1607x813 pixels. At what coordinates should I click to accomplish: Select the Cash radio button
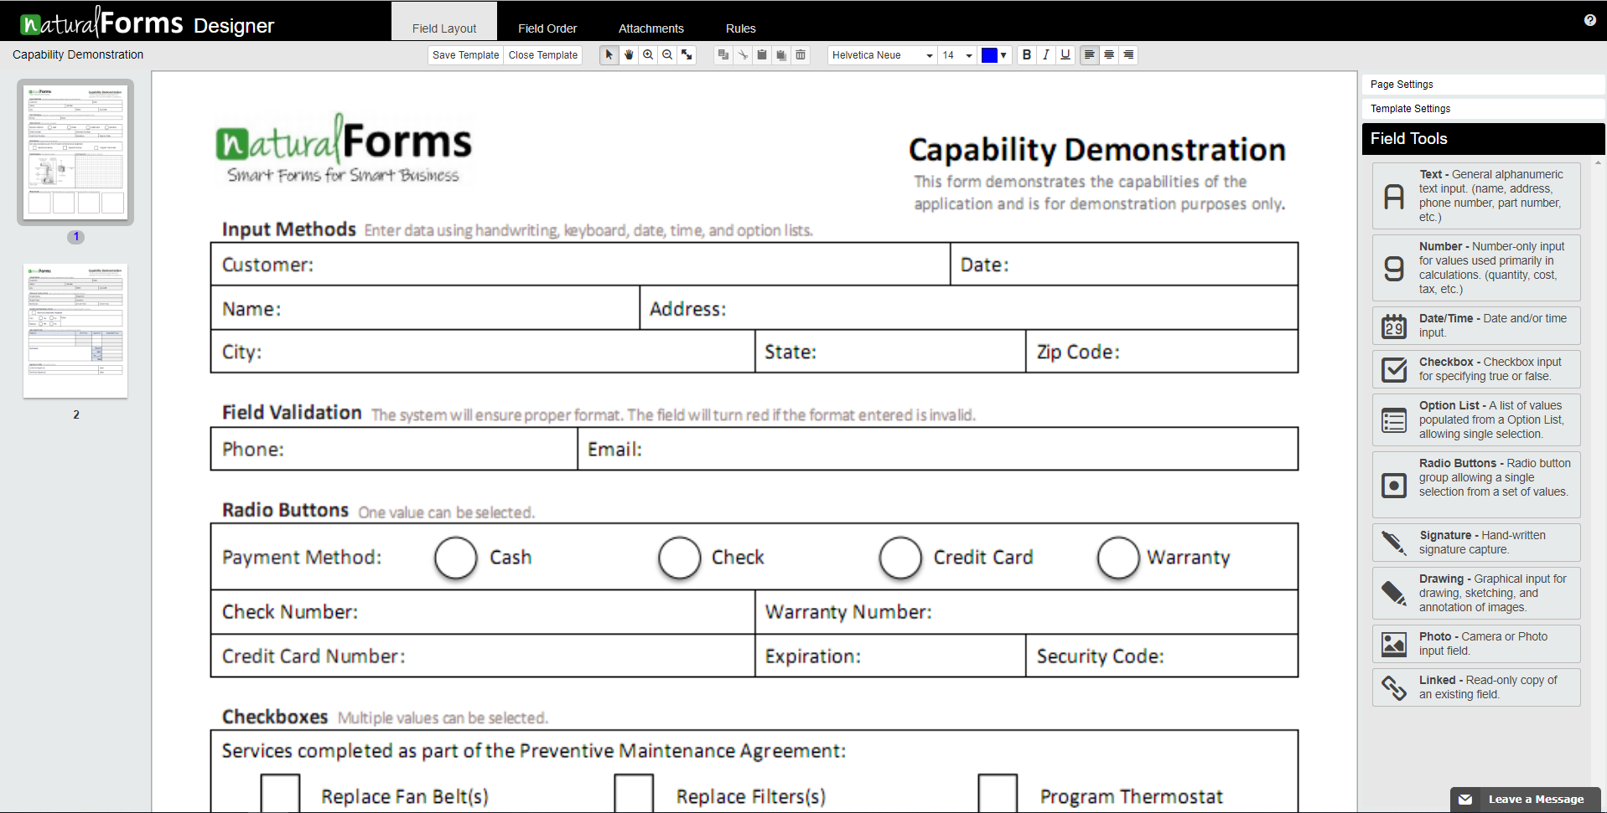tap(456, 558)
